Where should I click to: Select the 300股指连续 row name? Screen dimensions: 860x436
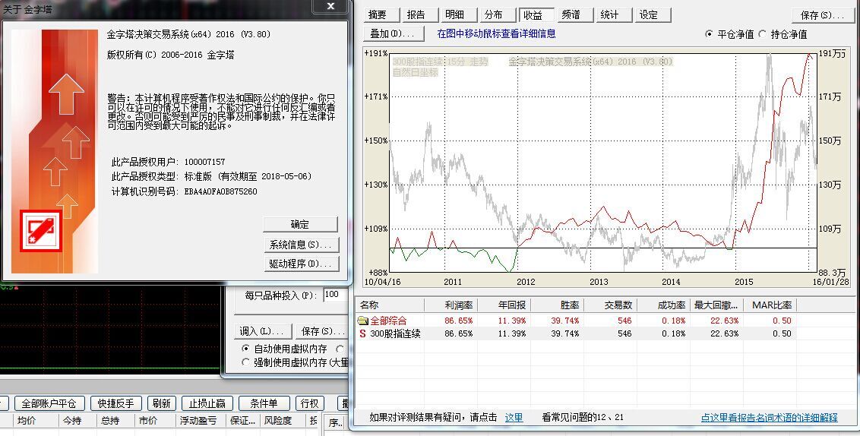(x=396, y=333)
